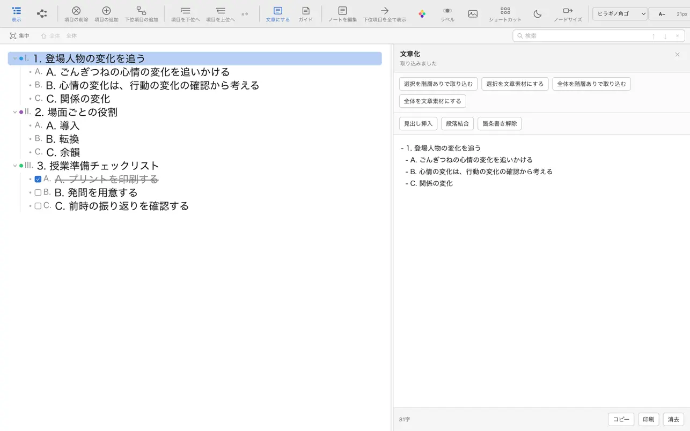Screen dimensions: 690x431
Task: Collapse item 3. 授業準備チェックリスト
Action: coord(14,166)
